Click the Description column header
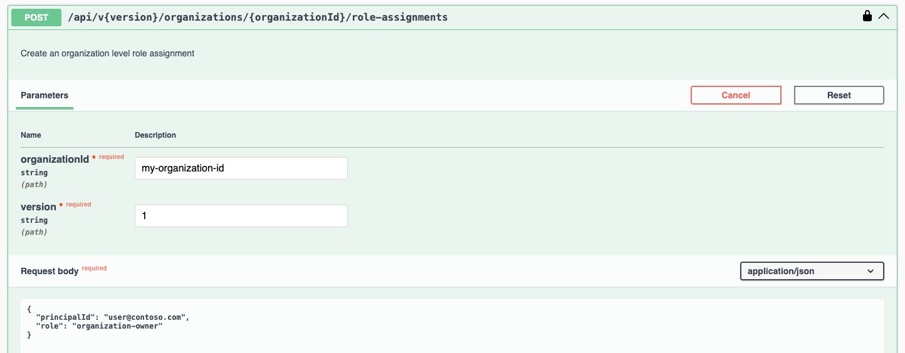The width and height of the screenshot is (905, 353). pos(155,135)
